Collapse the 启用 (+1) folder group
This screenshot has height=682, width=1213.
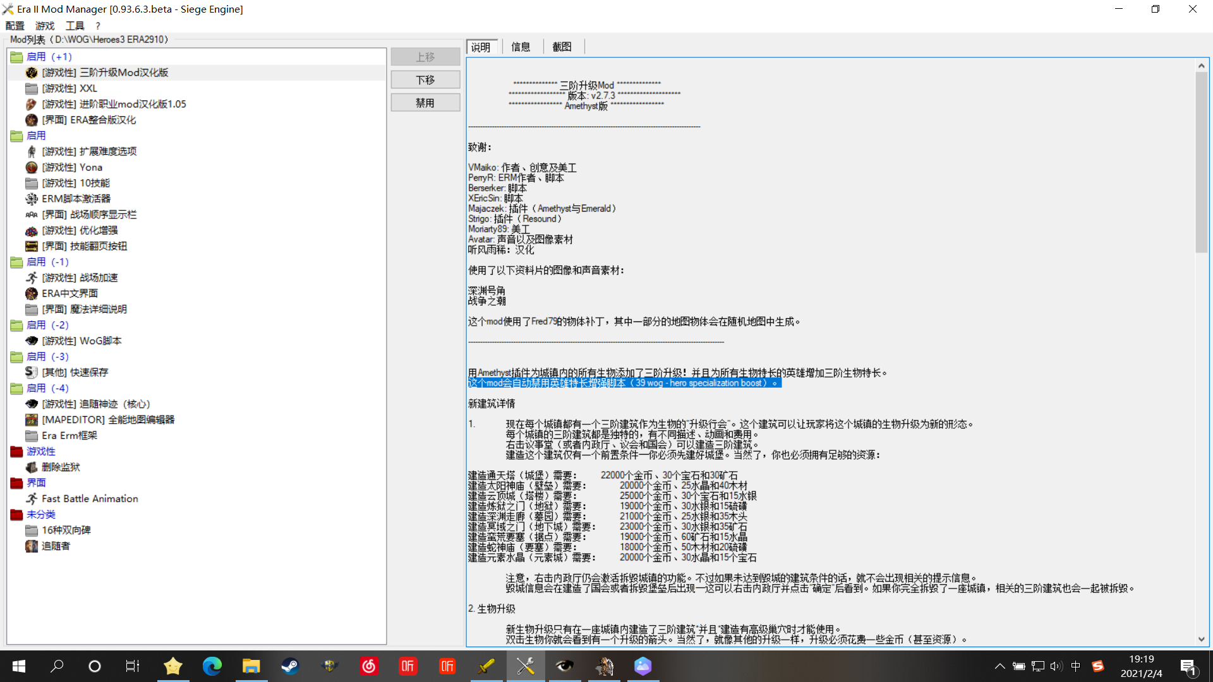16,57
